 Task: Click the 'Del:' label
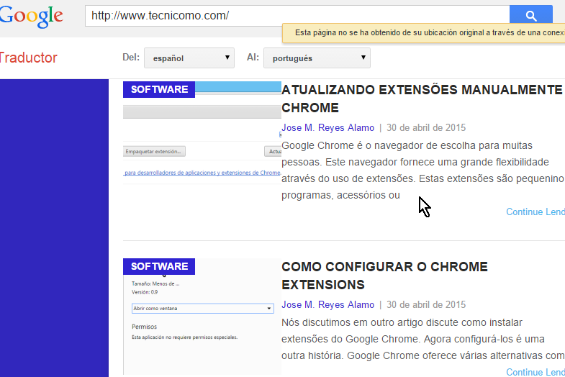point(131,58)
